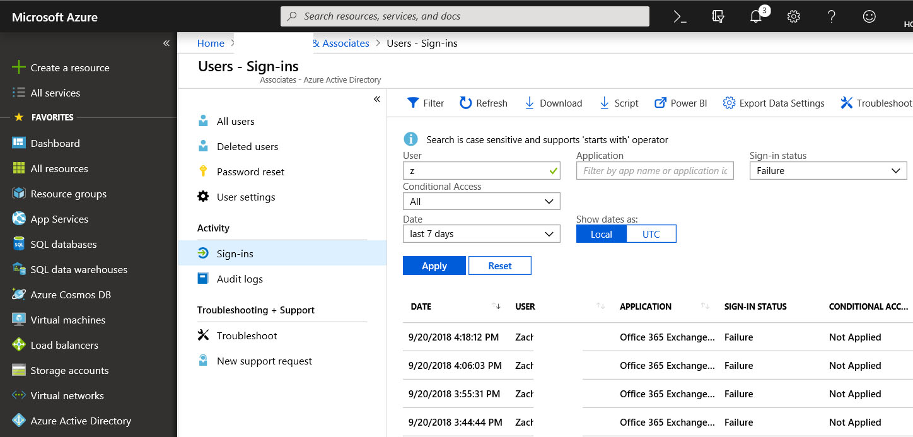Open portal settings gear

(x=794, y=17)
